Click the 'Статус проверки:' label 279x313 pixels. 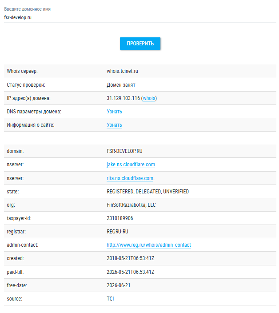(26, 85)
